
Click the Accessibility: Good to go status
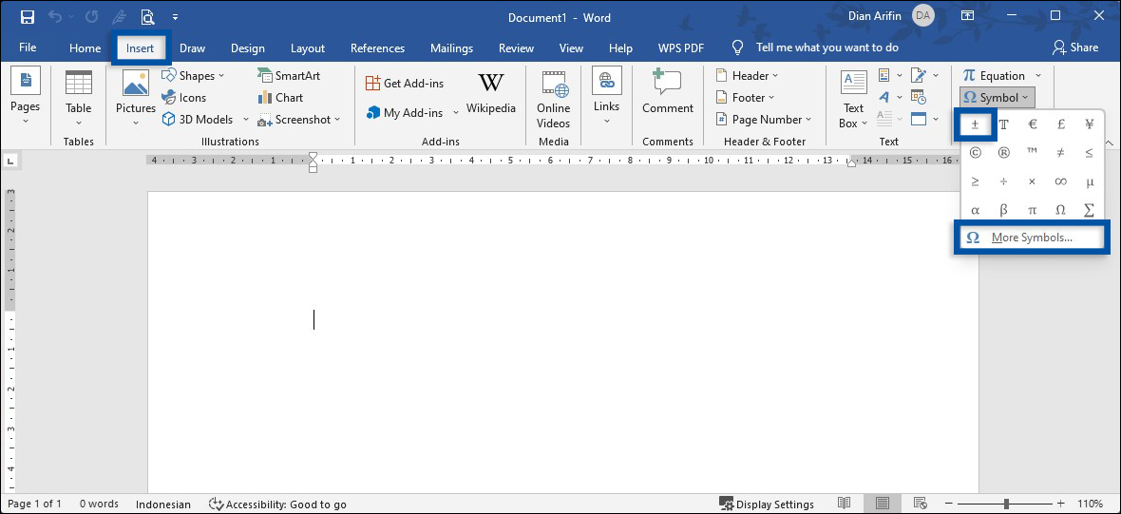point(277,504)
